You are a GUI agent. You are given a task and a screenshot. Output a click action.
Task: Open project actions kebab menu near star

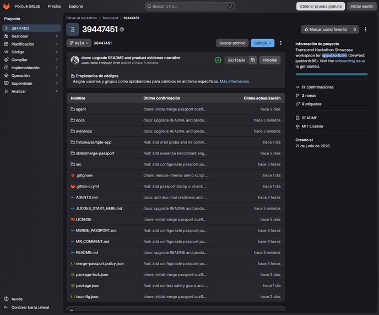(x=365, y=30)
